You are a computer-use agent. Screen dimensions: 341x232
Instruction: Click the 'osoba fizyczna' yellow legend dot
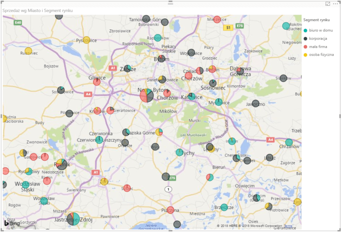click(x=305, y=55)
